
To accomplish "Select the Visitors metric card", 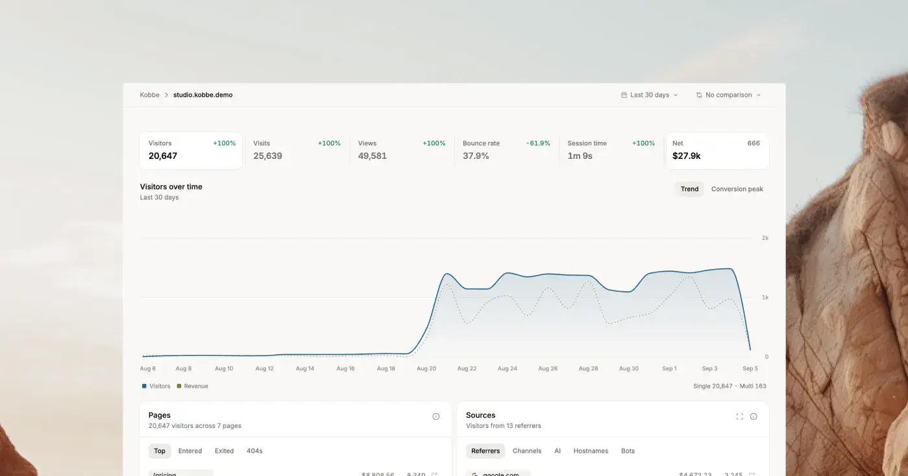I will point(191,150).
